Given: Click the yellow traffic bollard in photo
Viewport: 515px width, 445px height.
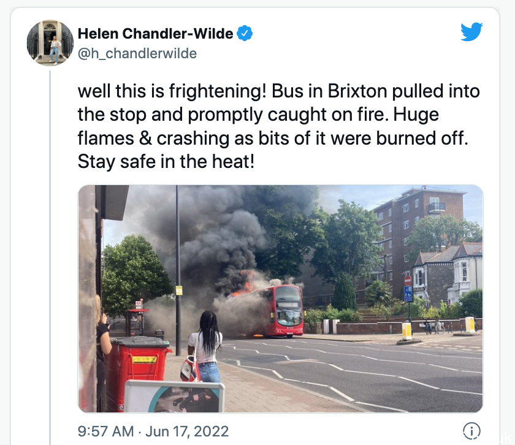Looking at the screenshot, I should click(x=406, y=330).
